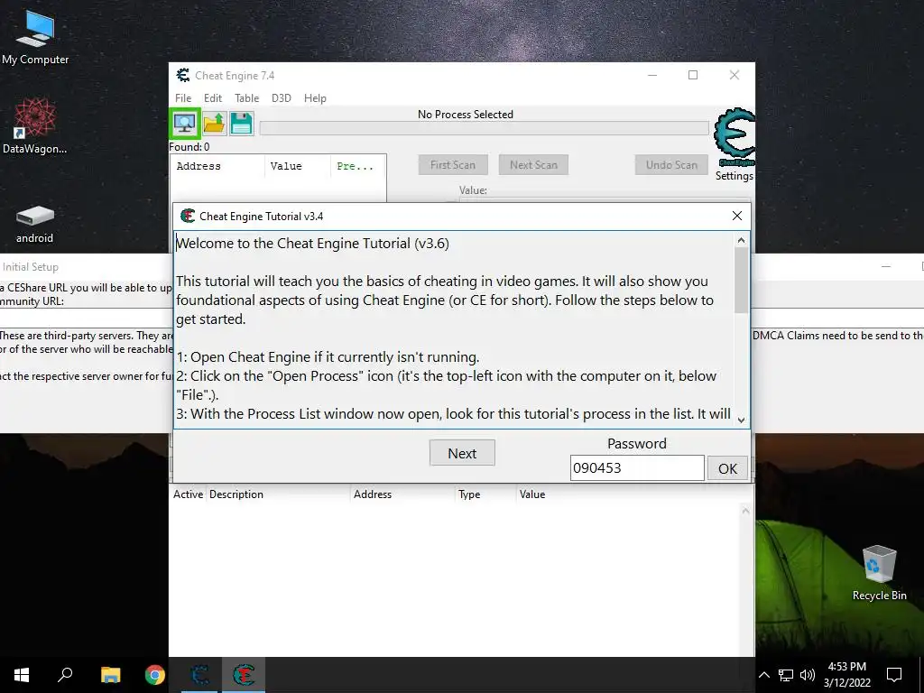Click the Password input field
Image resolution: width=924 pixels, height=693 pixels.
pos(637,468)
